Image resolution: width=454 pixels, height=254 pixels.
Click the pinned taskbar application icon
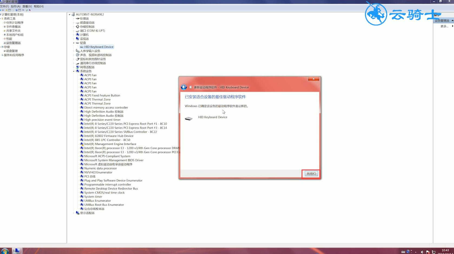pos(17,251)
